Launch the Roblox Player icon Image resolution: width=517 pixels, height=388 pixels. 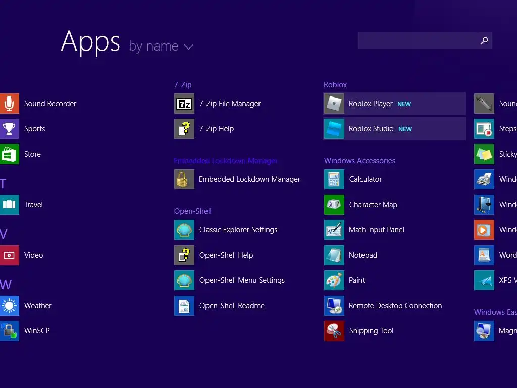pos(334,104)
